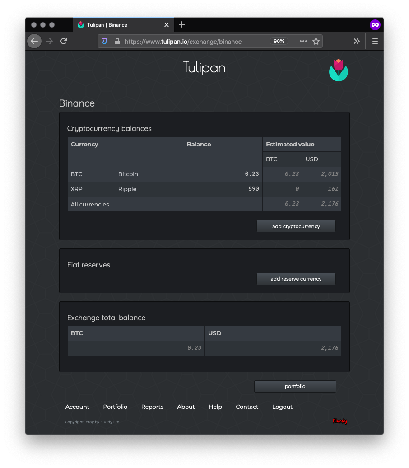The height and width of the screenshot is (468, 409).
Task: Click the Exchange total balance heading
Action: point(106,318)
